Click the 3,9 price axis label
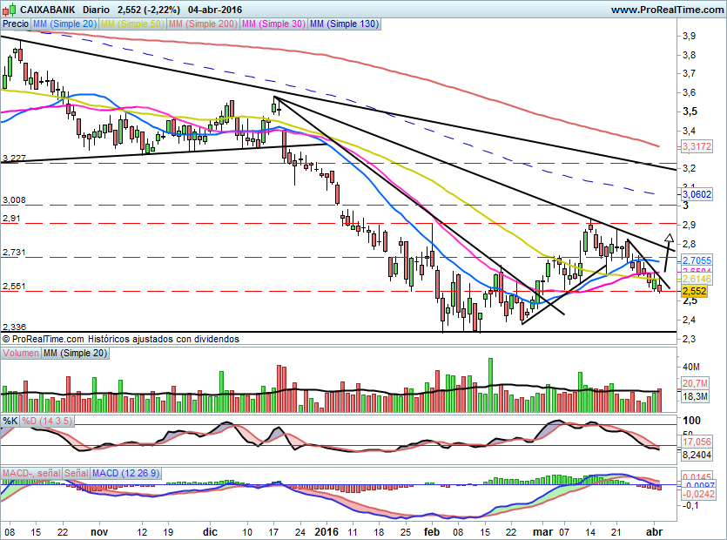The width and height of the screenshot is (727, 540). 690,36
